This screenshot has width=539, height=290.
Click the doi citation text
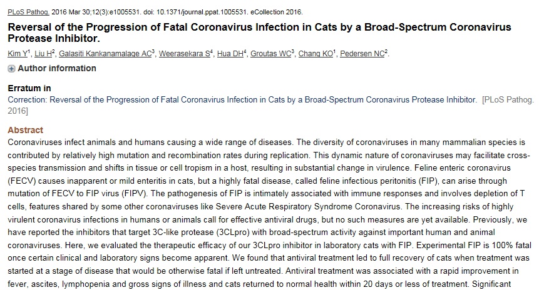(x=196, y=12)
